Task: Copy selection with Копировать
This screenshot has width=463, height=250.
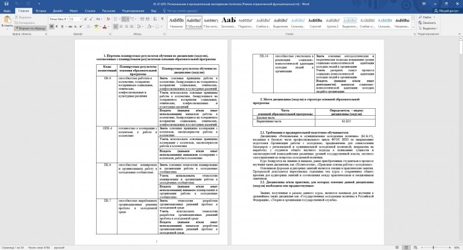Action: point(24,23)
